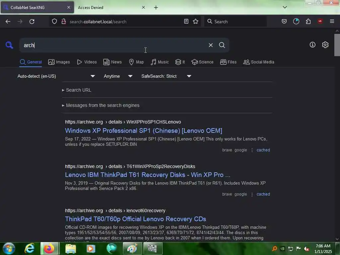Open a new browser tab
Viewport: 340px width, 255px height.
156,8
